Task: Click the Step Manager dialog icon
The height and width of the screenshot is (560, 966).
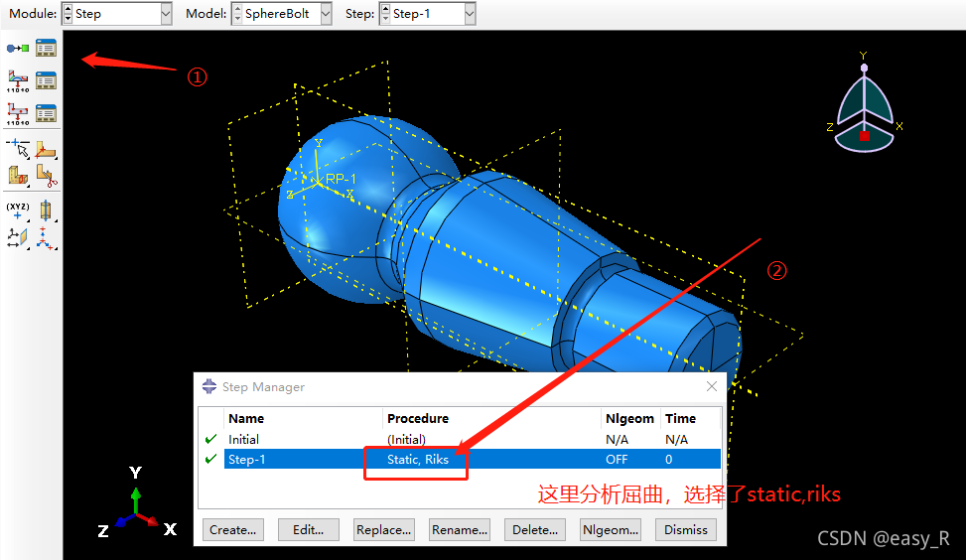Action: tap(209, 386)
